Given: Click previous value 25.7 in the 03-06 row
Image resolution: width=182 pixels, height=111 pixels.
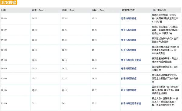Looking at the screenshot, I should click(34, 78).
